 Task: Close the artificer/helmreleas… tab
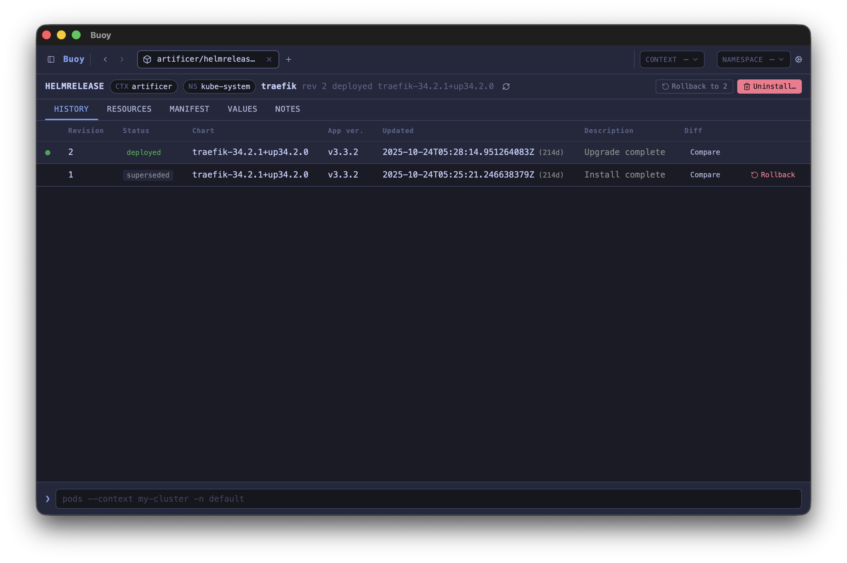pyautogui.click(x=269, y=59)
